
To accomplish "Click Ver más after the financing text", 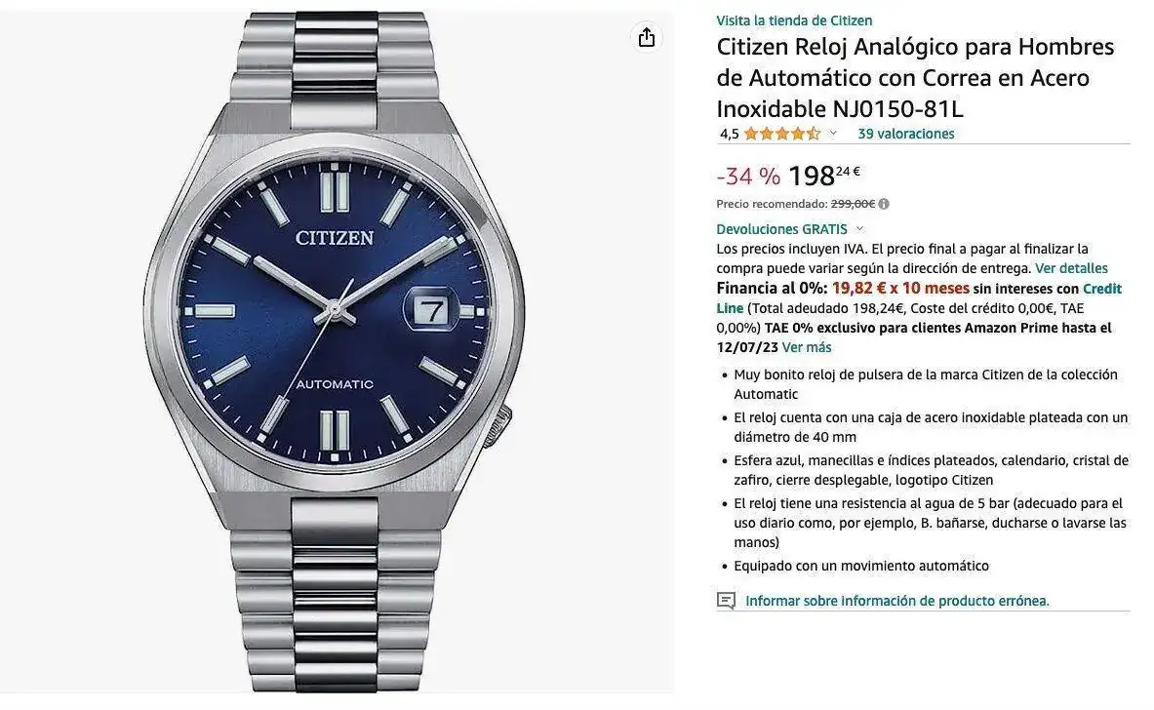I will 807,347.
